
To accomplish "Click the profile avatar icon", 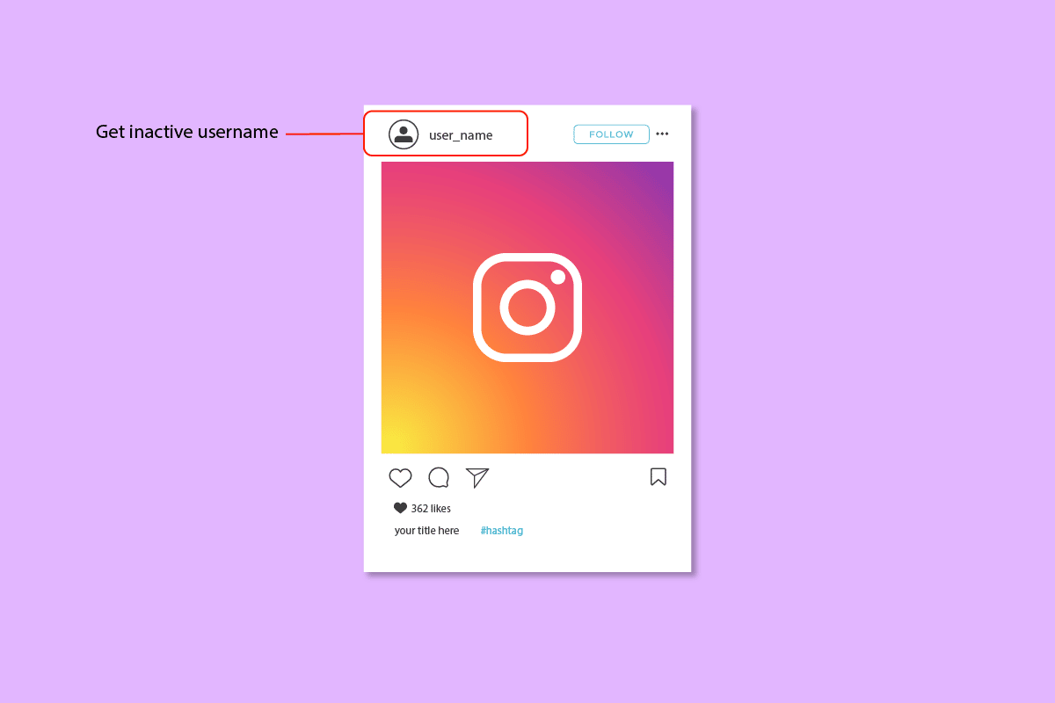I will point(404,134).
